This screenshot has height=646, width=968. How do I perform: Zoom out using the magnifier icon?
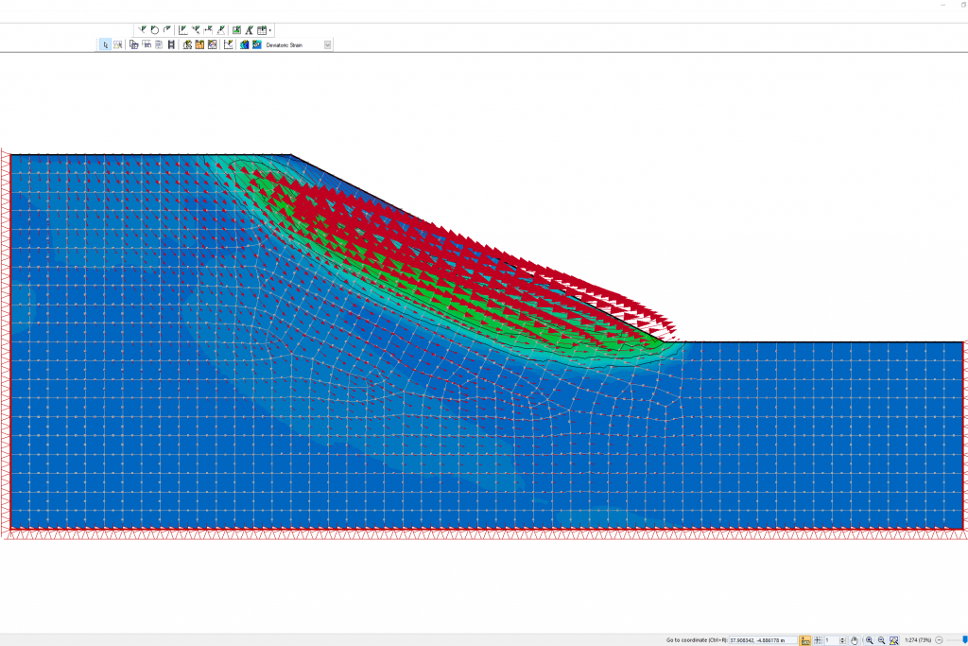tap(881, 638)
